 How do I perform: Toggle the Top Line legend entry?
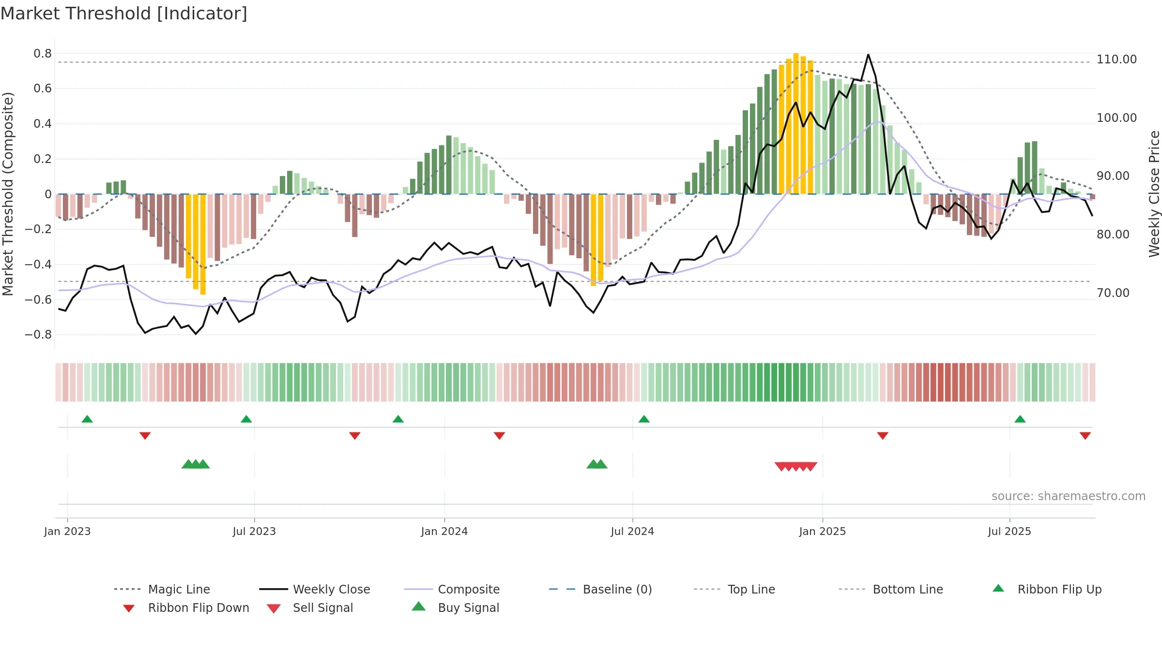734,589
